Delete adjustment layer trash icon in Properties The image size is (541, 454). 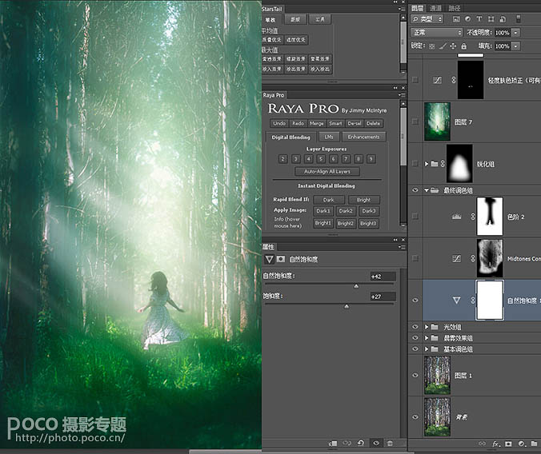coord(390,444)
